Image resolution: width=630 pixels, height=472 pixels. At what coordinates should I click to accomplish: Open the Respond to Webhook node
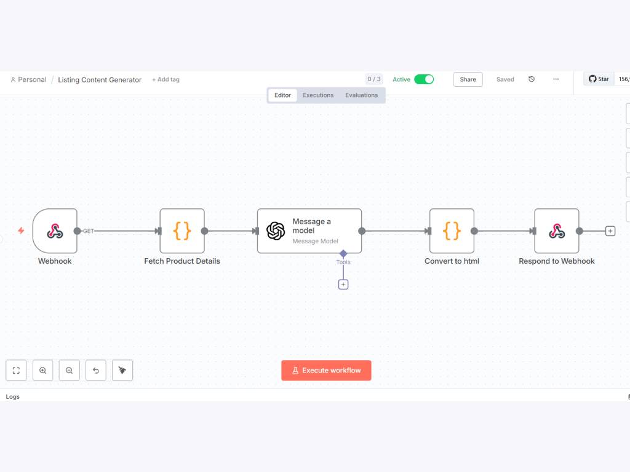click(556, 231)
